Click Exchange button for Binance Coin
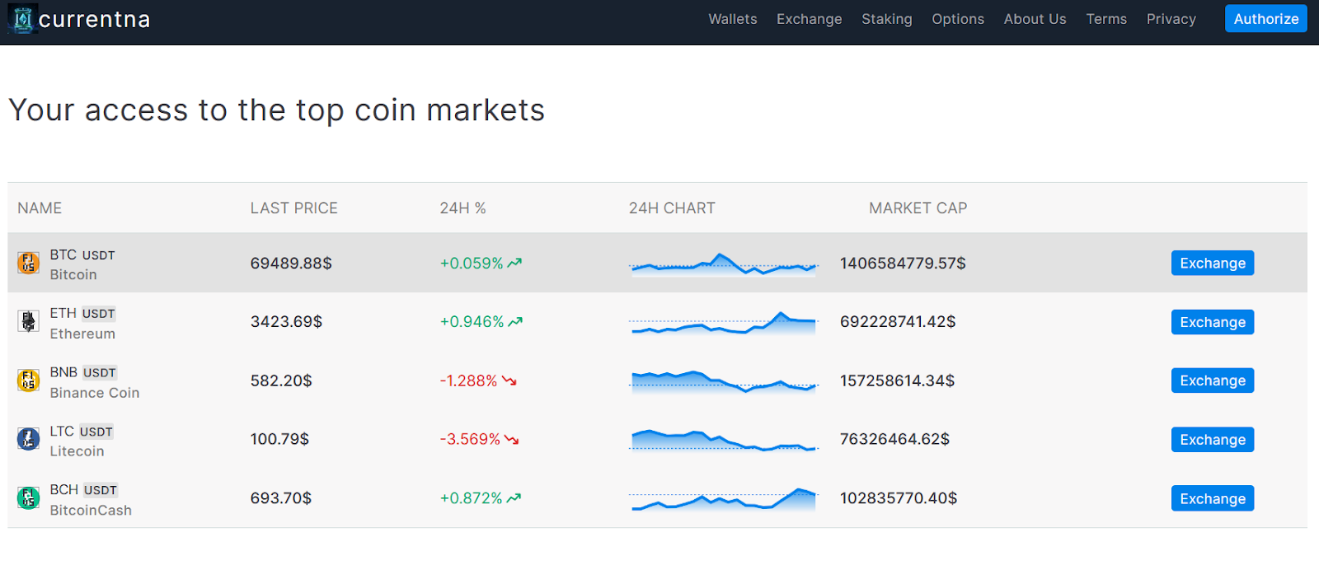 tap(1213, 381)
